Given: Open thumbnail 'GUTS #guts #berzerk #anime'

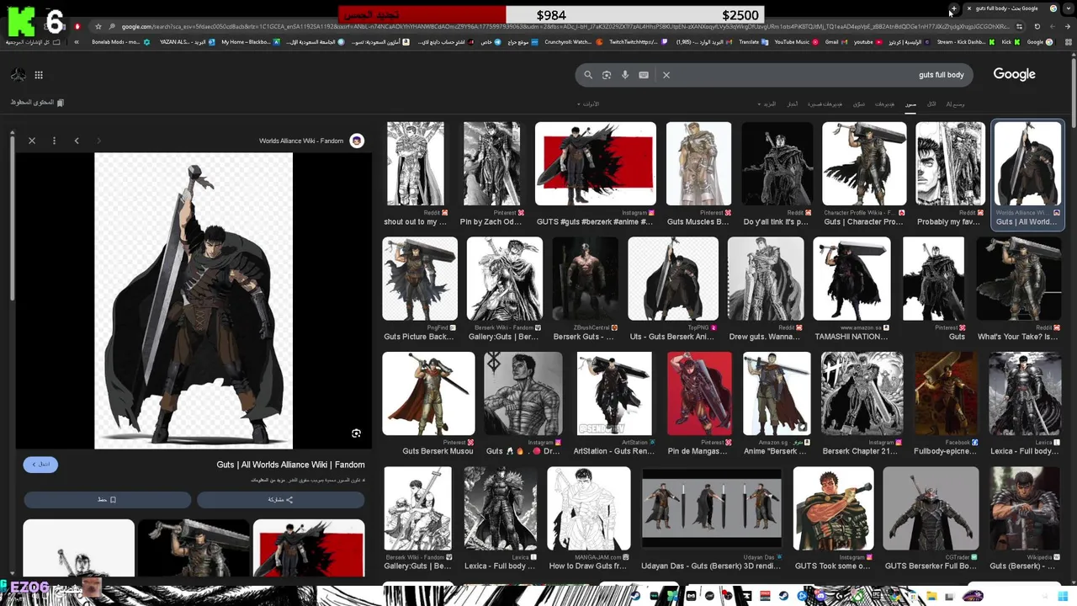Looking at the screenshot, I should [x=595, y=163].
